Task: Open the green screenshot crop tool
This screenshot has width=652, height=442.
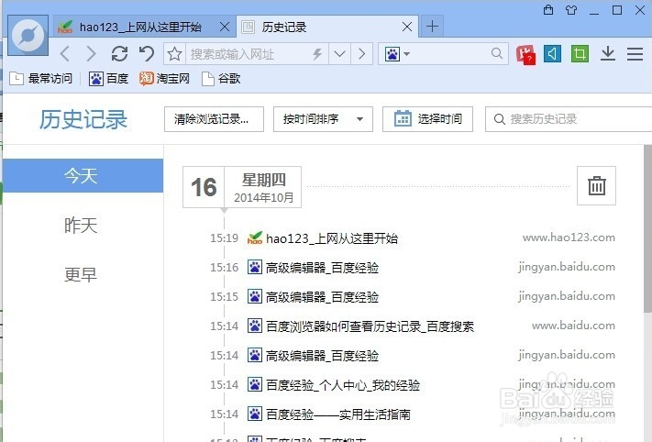Action: [x=580, y=53]
